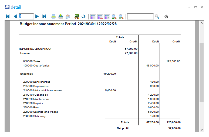
Task: Click the power/close report icon
Action: 166,16
